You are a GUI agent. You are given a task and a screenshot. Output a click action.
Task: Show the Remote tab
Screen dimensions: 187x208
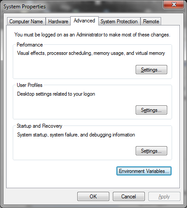(x=151, y=22)
